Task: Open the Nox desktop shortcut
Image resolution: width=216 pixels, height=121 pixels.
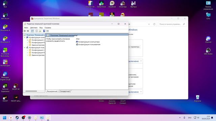Action: 5,4
